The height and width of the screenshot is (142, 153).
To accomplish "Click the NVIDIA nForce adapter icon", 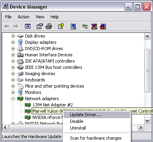I will pyautogui.click(x=28, y=117).
